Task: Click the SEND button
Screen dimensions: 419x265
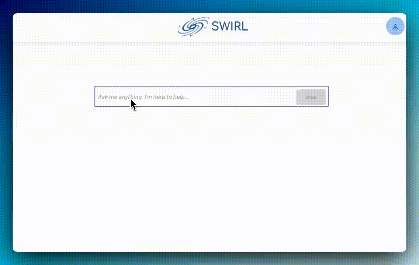Action: click(x=311, y=97)
